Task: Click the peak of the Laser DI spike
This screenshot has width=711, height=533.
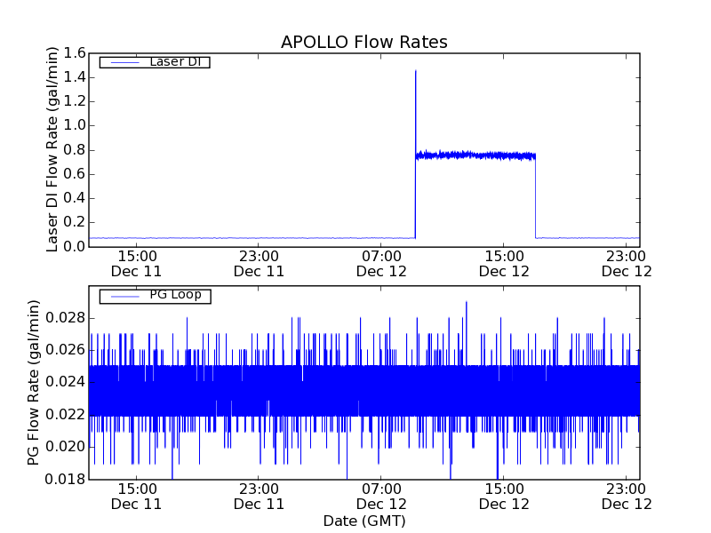Action: [x=415, y=71]
